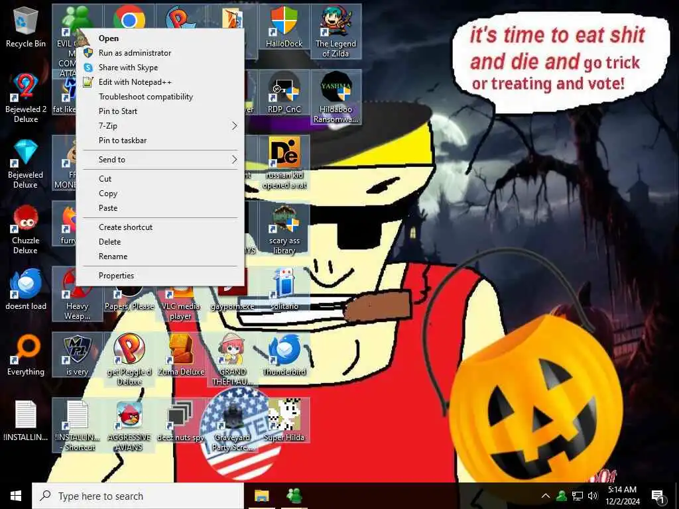Select Bejeweled 2 Deluxe desktop shortcut

pyautogui.click(x=26, y=98)
